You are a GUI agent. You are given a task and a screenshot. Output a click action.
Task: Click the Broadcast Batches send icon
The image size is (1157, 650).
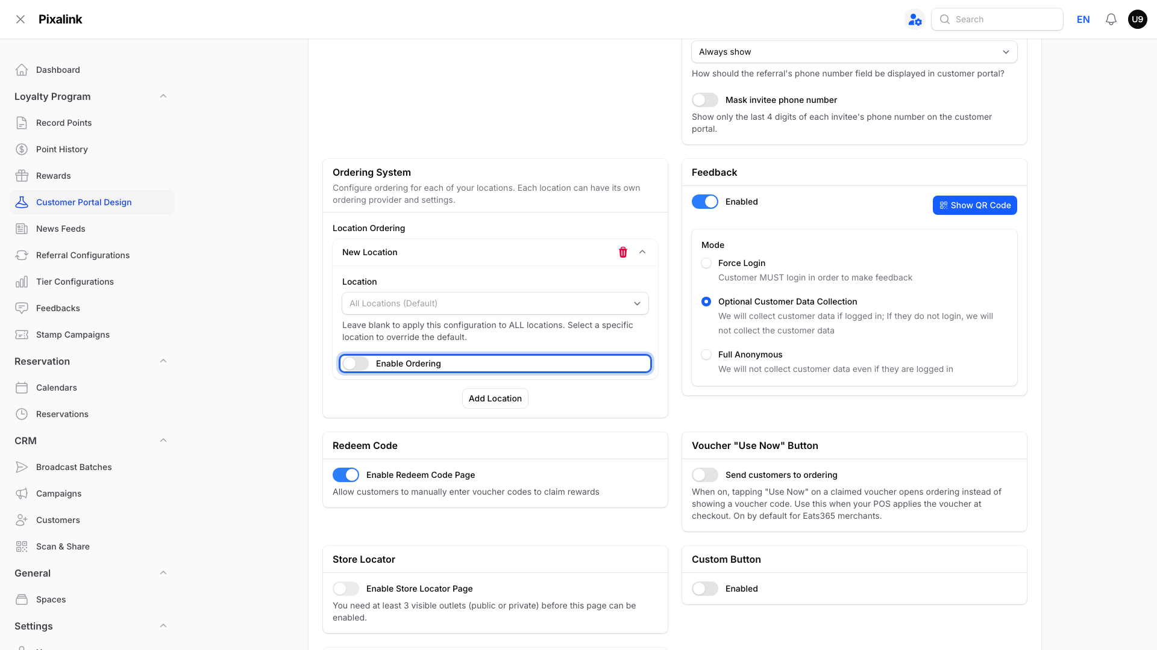(x=22, y=467)
